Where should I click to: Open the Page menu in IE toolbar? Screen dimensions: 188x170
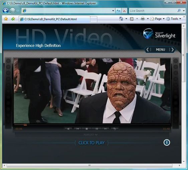tap(158, 19)
